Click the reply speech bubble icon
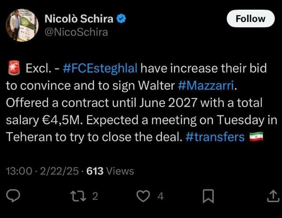Viewport: 282px width, 218px height. (x=13, y=196)
